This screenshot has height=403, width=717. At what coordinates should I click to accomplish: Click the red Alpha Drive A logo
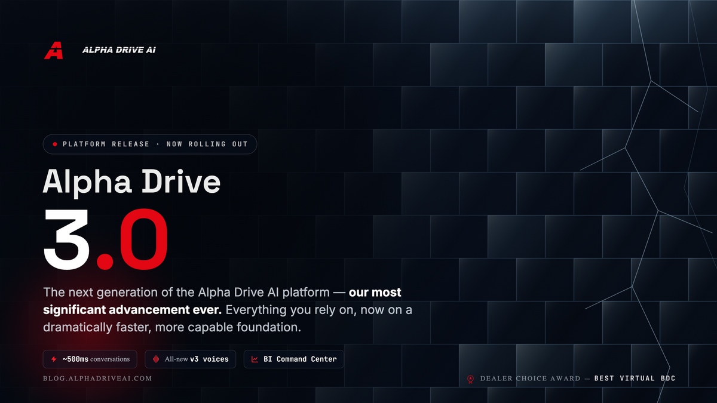(53, 50)
